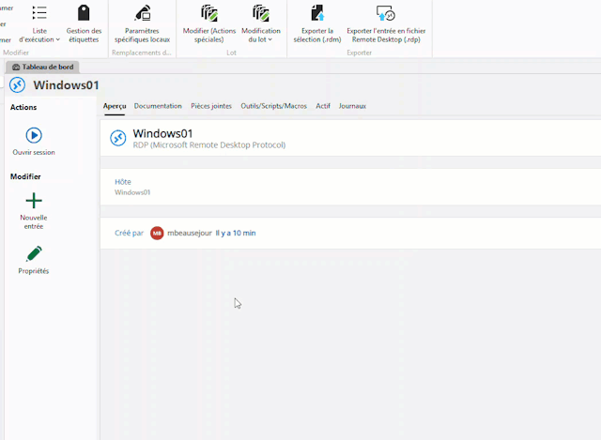Click the Nouvelle entrée plus icon
The image size is (601, 440).
coord(34,201)
